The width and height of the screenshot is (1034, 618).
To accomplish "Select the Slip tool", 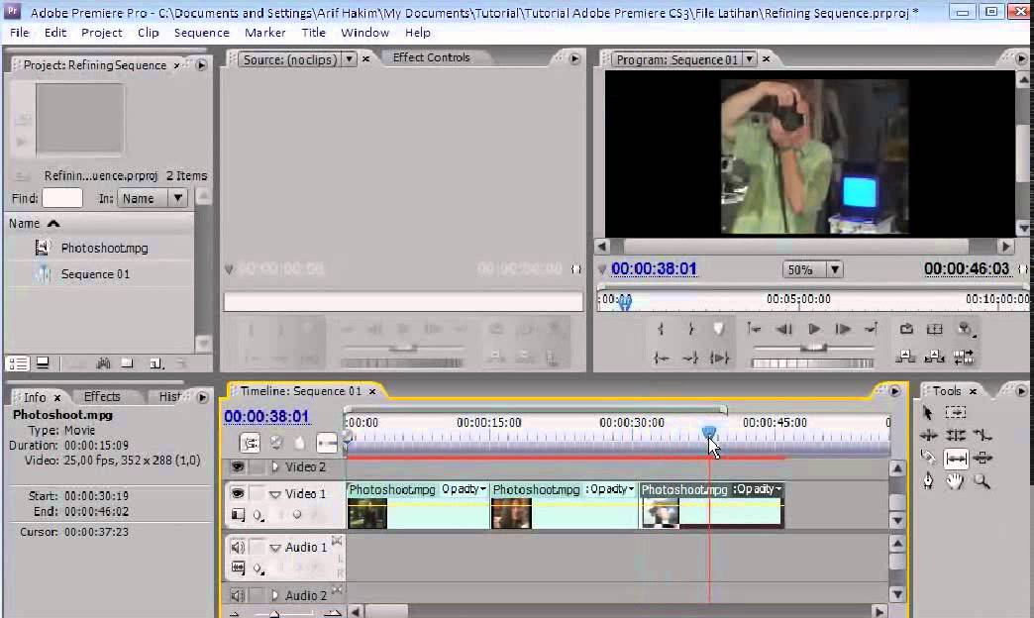I will point(956,458).
